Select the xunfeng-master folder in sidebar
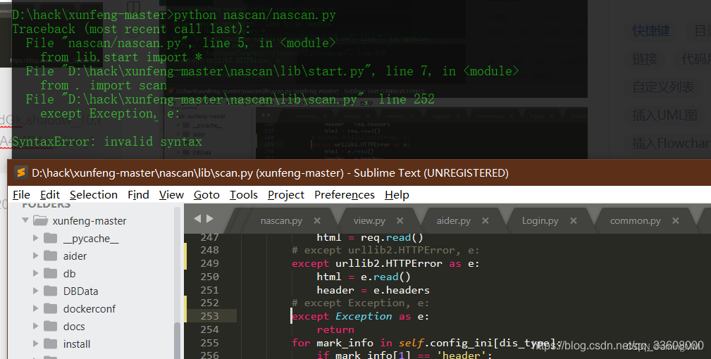 coord(89,221)
